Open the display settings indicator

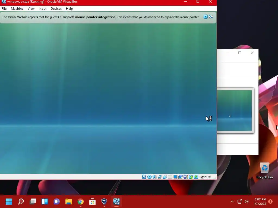[x=175, y=177]
